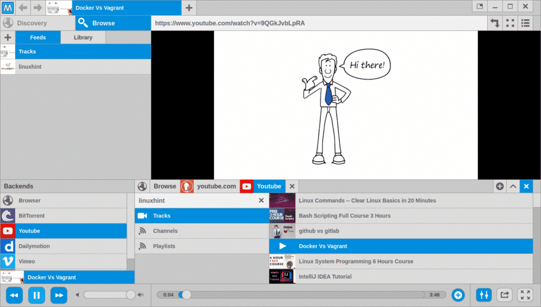Play Bash Scripting Full Course 3 Hours
The height and width of the screenshot is (307, 541).
pos(344,216)
